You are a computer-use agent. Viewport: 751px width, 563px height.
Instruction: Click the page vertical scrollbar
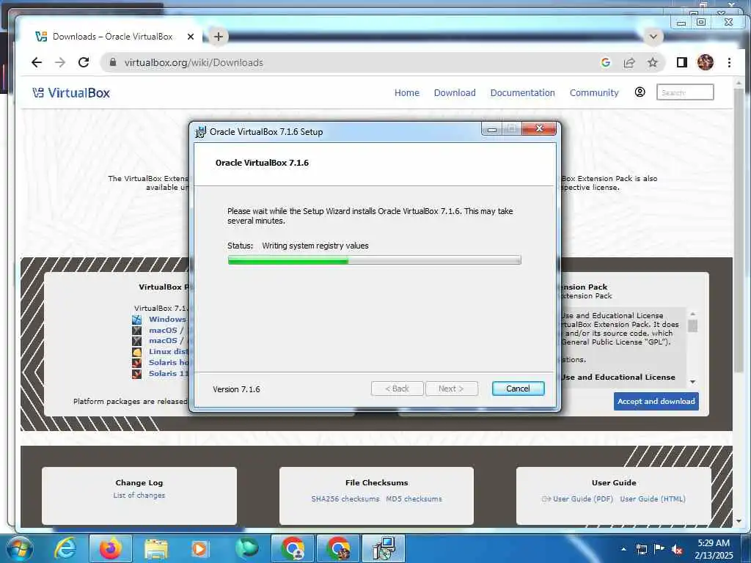[x=739, y=229]
